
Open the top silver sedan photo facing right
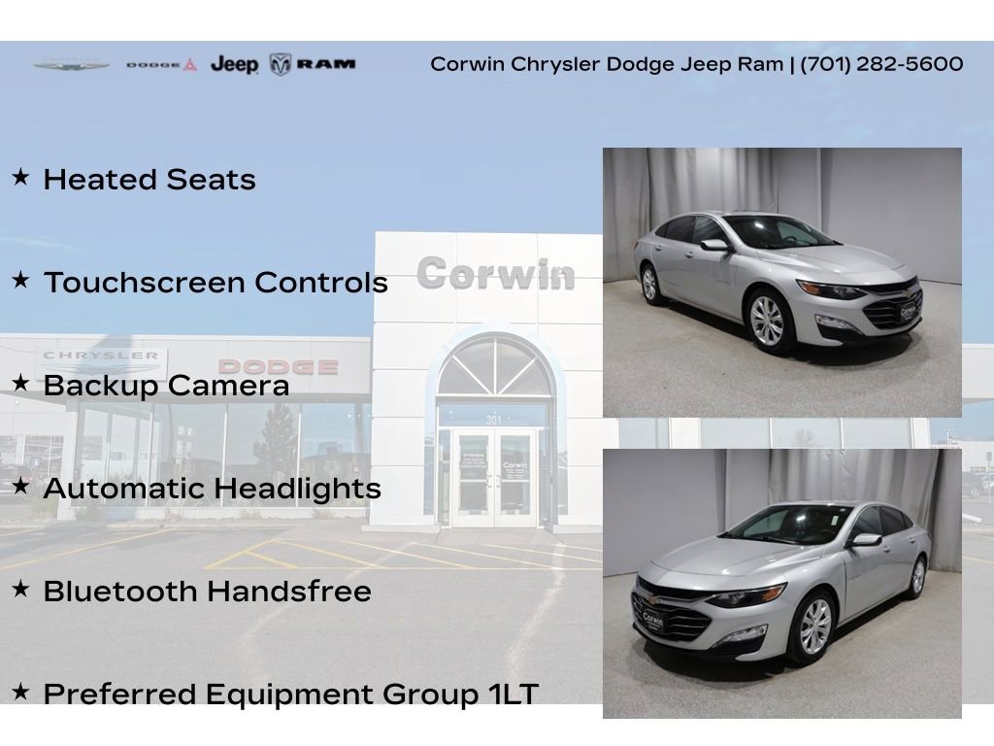click(x=781, y=283)
